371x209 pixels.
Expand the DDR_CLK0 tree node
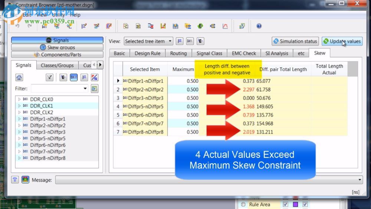click(x=19, y=99)
